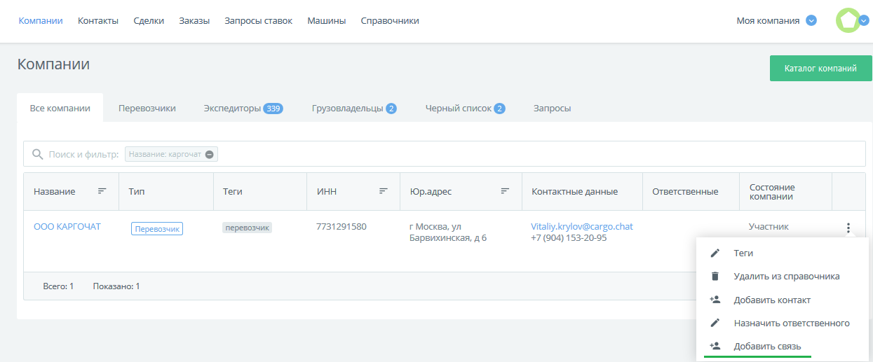The width and height of the screenshot is (873, 362).
Task: Expand the user avatar dropdown arrow
Action: (x=864, y=20)
